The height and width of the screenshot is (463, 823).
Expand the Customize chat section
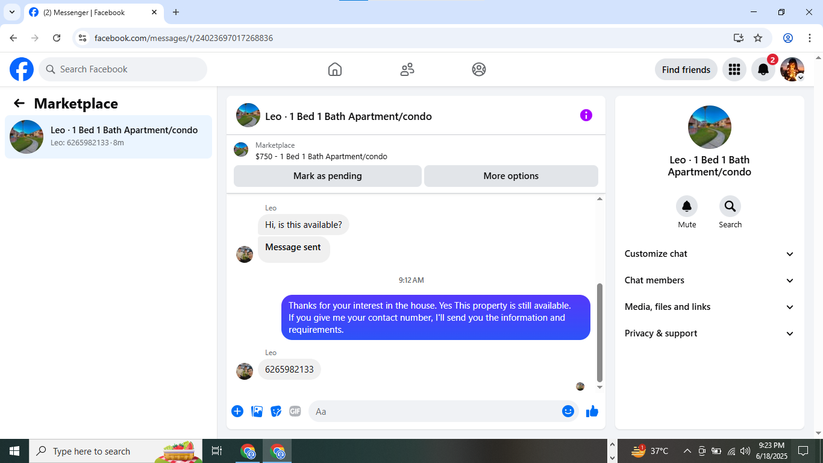point(710,254)
